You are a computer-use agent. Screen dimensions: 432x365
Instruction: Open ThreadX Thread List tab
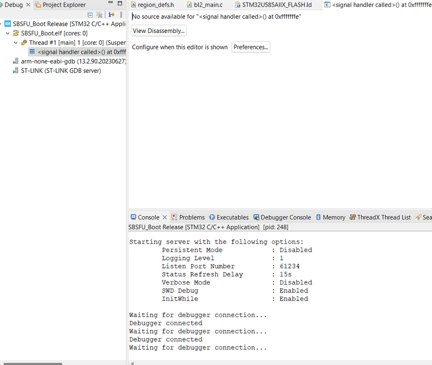tap(380, 218)
